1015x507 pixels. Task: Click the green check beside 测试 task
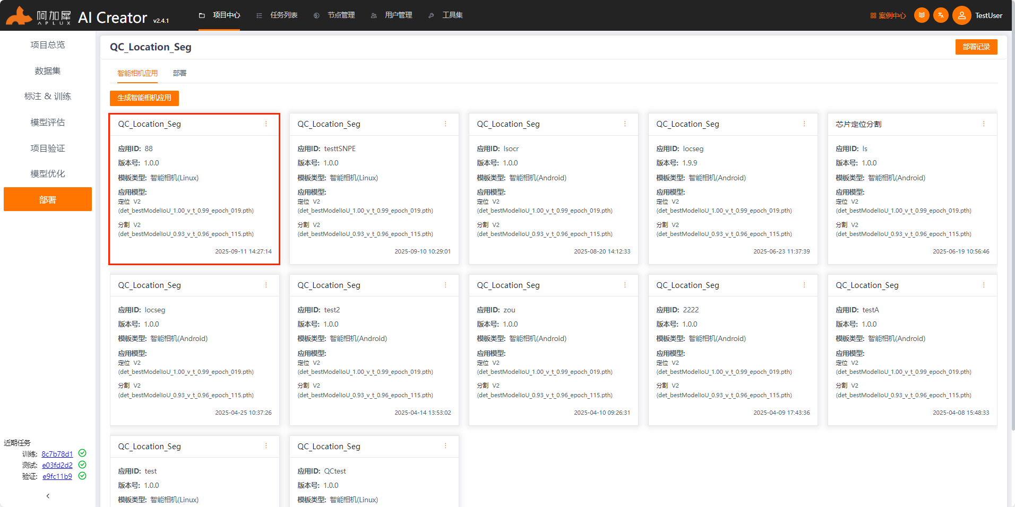[82, 465]
